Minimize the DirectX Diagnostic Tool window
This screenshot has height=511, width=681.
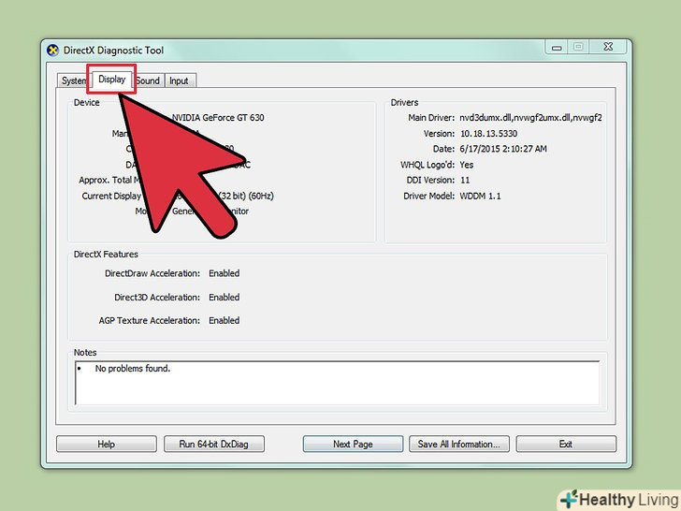tap(557, 47)
